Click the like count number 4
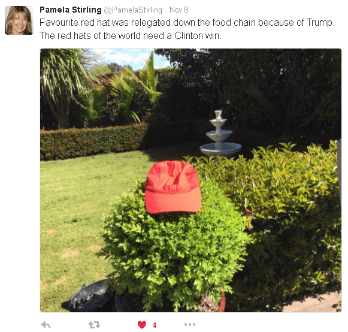348x332 pixels. coord(155,325)
